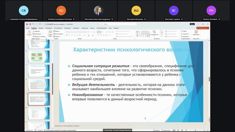
Task: Open the Share (Общий доступ) button
Action: coord(203,28)
